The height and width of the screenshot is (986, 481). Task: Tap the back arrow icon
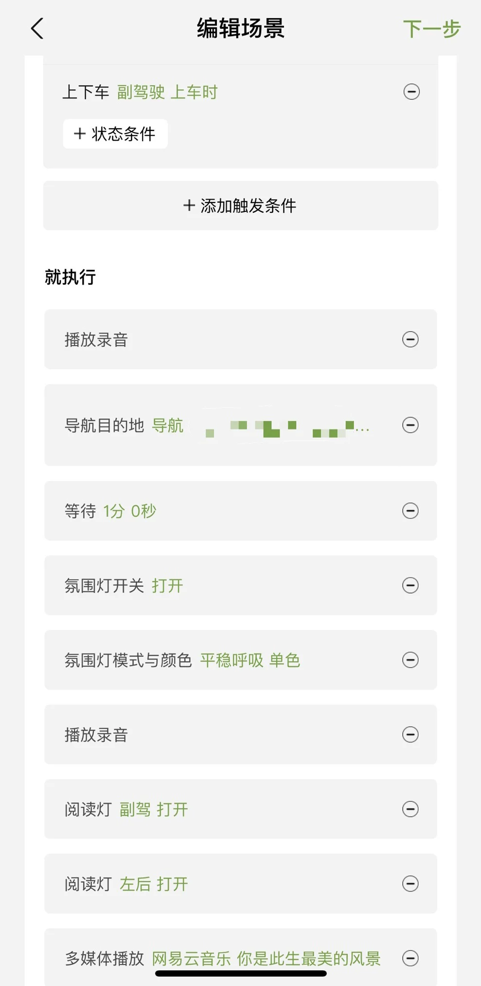point(37,28)
